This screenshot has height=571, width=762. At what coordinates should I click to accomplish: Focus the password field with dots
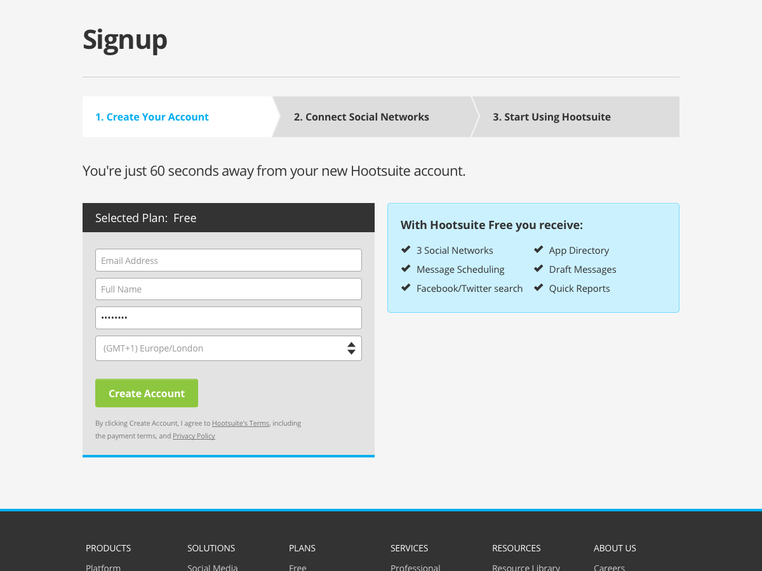[x=229, y=318]
